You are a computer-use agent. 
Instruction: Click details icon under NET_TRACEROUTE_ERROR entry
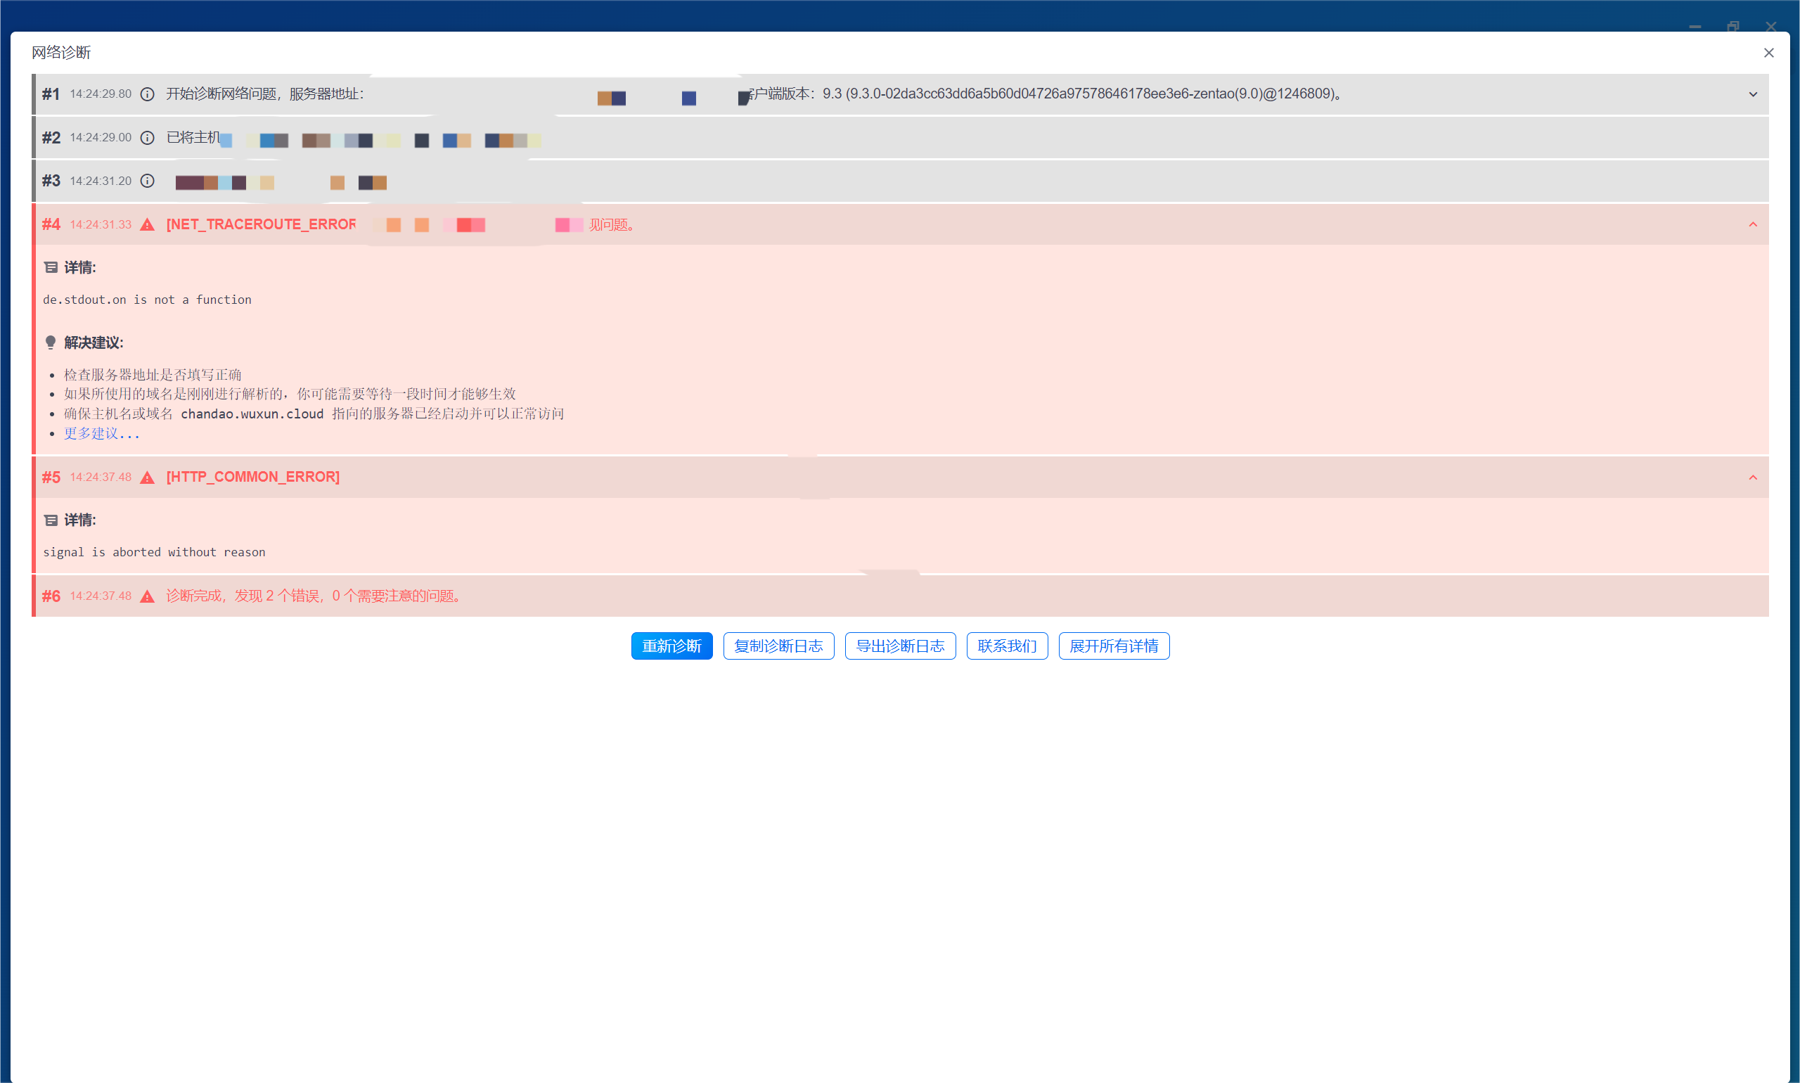click(51, 268)
